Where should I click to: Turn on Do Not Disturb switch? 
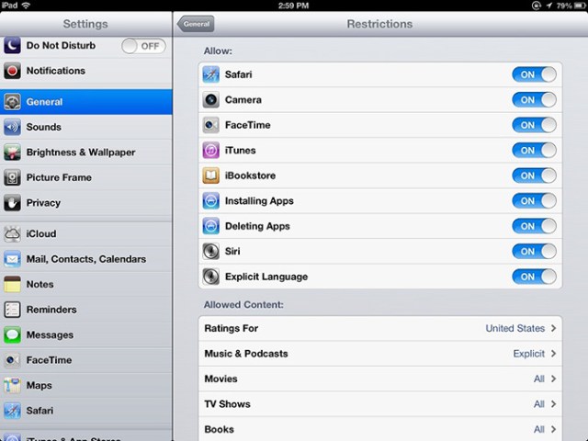point(143,46)
